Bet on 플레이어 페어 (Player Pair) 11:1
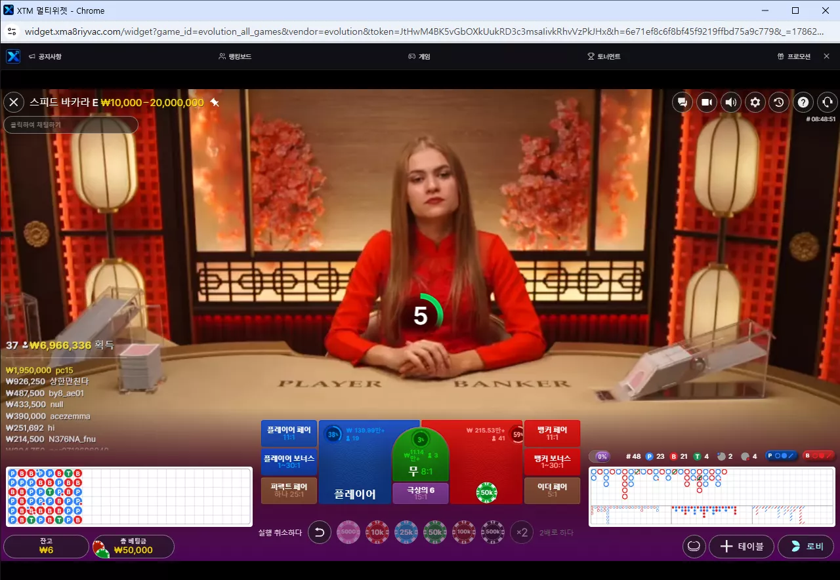This screenshot has height=580, width=840. [289, 433]
